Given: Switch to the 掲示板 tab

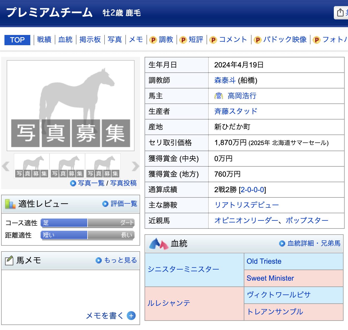Looking at the screenshot, I should pos(90,40).
